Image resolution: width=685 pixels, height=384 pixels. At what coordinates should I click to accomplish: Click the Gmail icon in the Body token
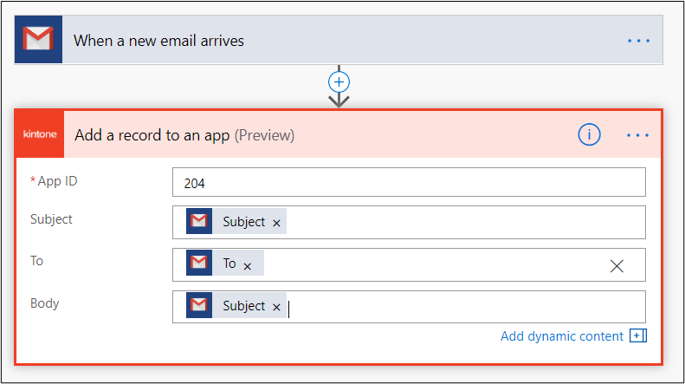(199, 306)
